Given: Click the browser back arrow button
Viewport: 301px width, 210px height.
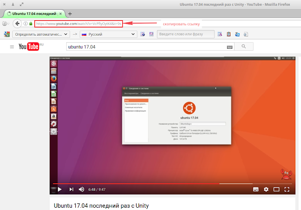Looking at the screenshot, I should pos(17,24).
